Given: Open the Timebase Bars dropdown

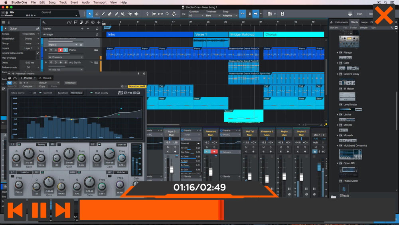Looking at the screenshot, I should tap(213, 16).
